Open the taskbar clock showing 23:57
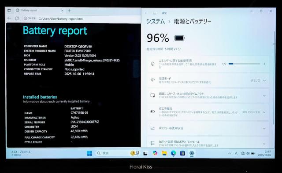Image resolution: width=282 pixels, height=173 pixels. [264, 153]
